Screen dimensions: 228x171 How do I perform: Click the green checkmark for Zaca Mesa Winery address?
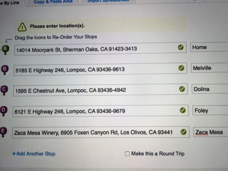[184, 132]
